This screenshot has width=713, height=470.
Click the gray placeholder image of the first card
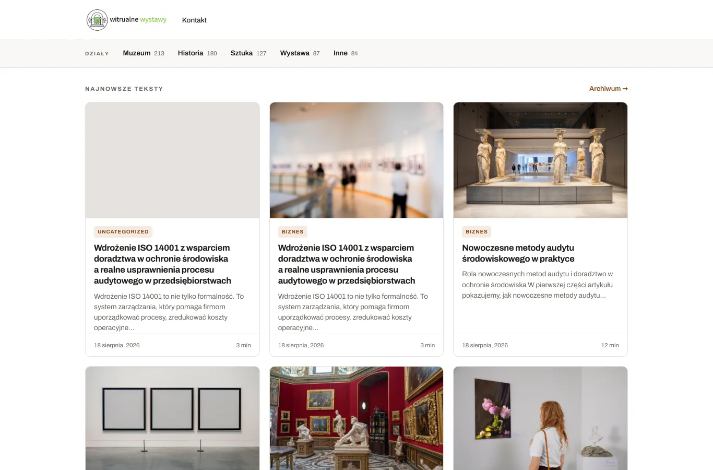coord(172,160)
